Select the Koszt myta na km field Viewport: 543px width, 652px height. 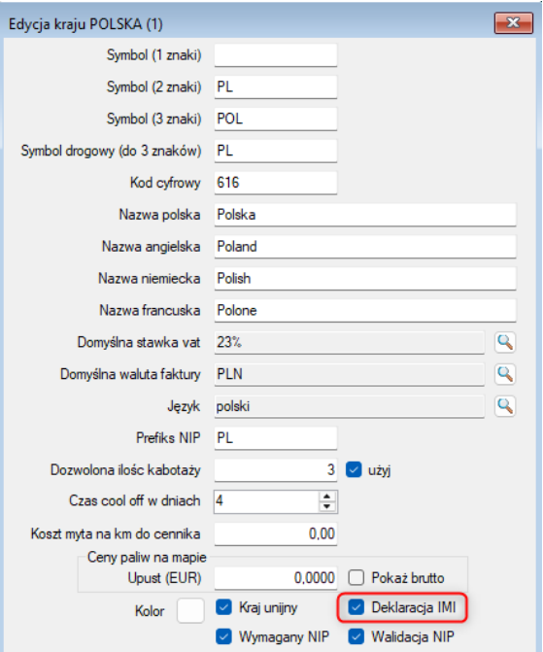point(276,533)
